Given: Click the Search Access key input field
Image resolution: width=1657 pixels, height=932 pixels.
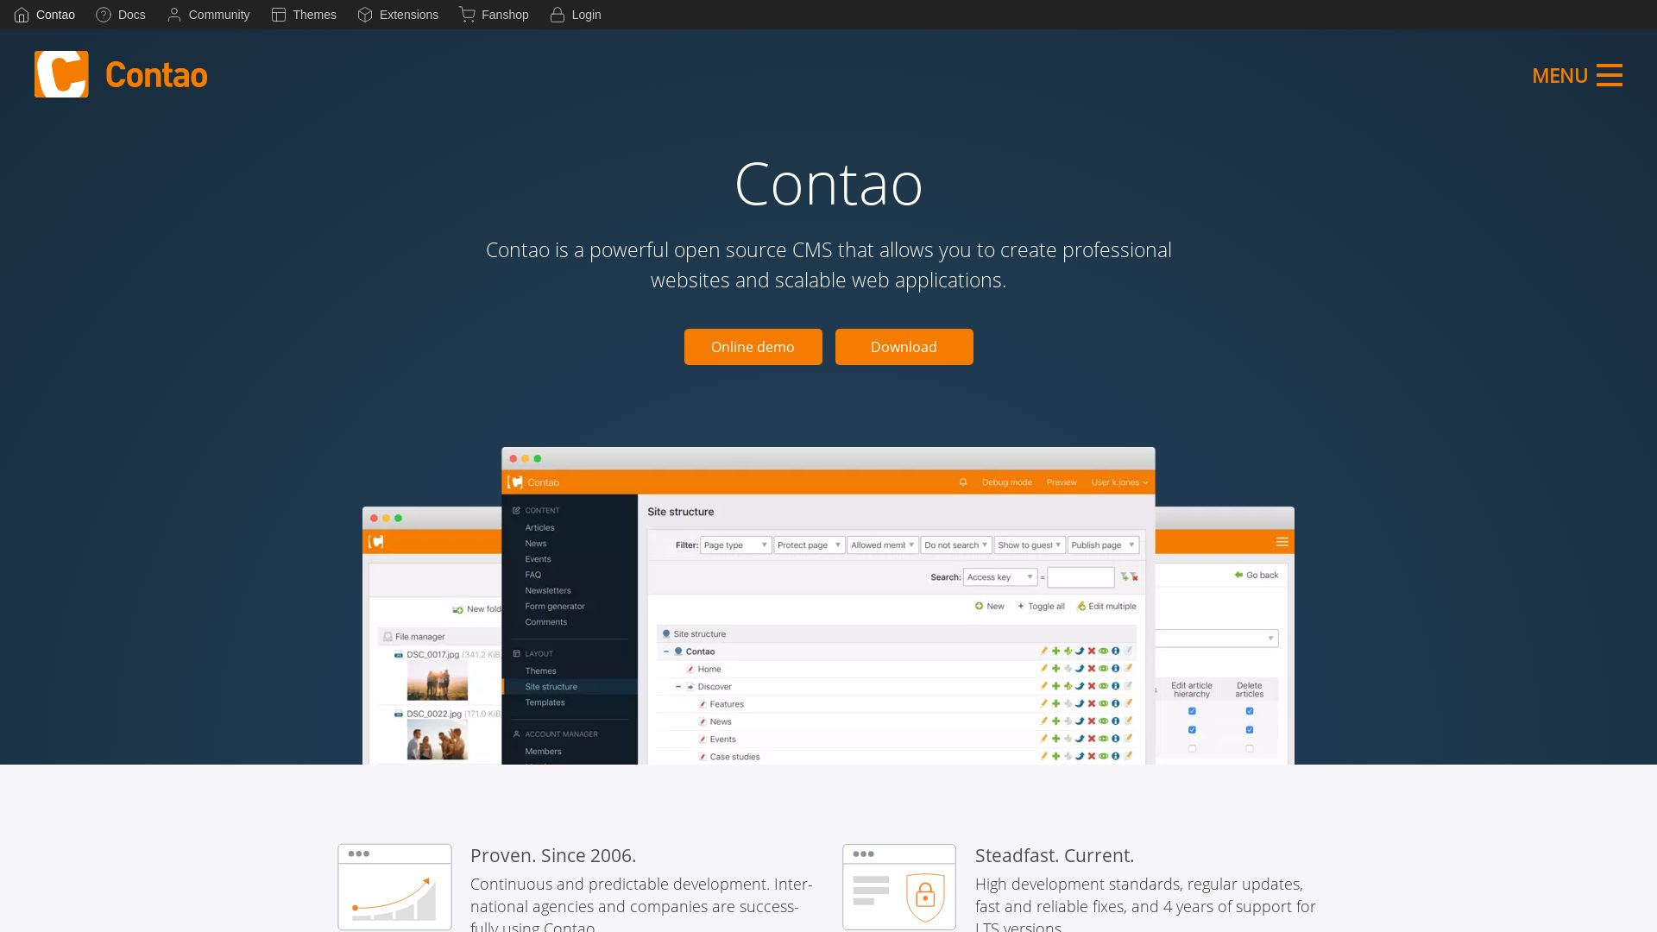Looking at the screenshot, I should 1081,577.
